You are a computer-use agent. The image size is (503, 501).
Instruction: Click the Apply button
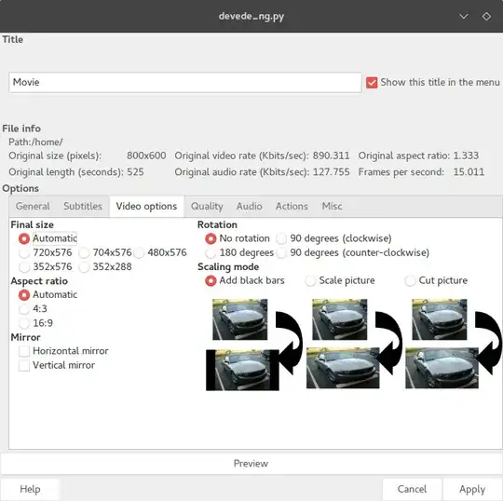tap(472, 490)
